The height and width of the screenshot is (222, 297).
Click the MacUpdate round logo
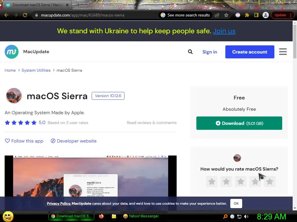click(12, 52)
